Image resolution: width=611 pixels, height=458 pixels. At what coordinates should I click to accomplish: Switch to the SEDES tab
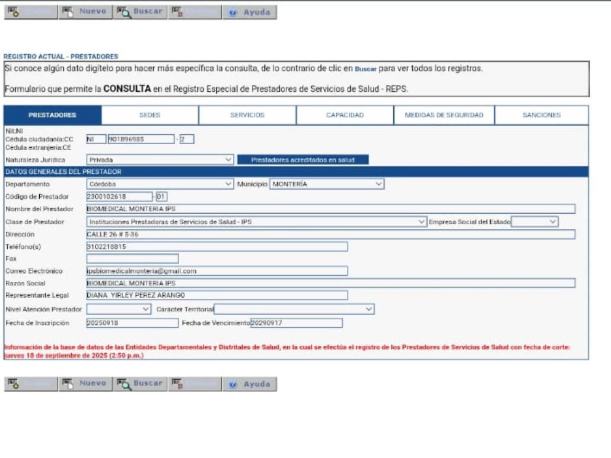point(150,115)
